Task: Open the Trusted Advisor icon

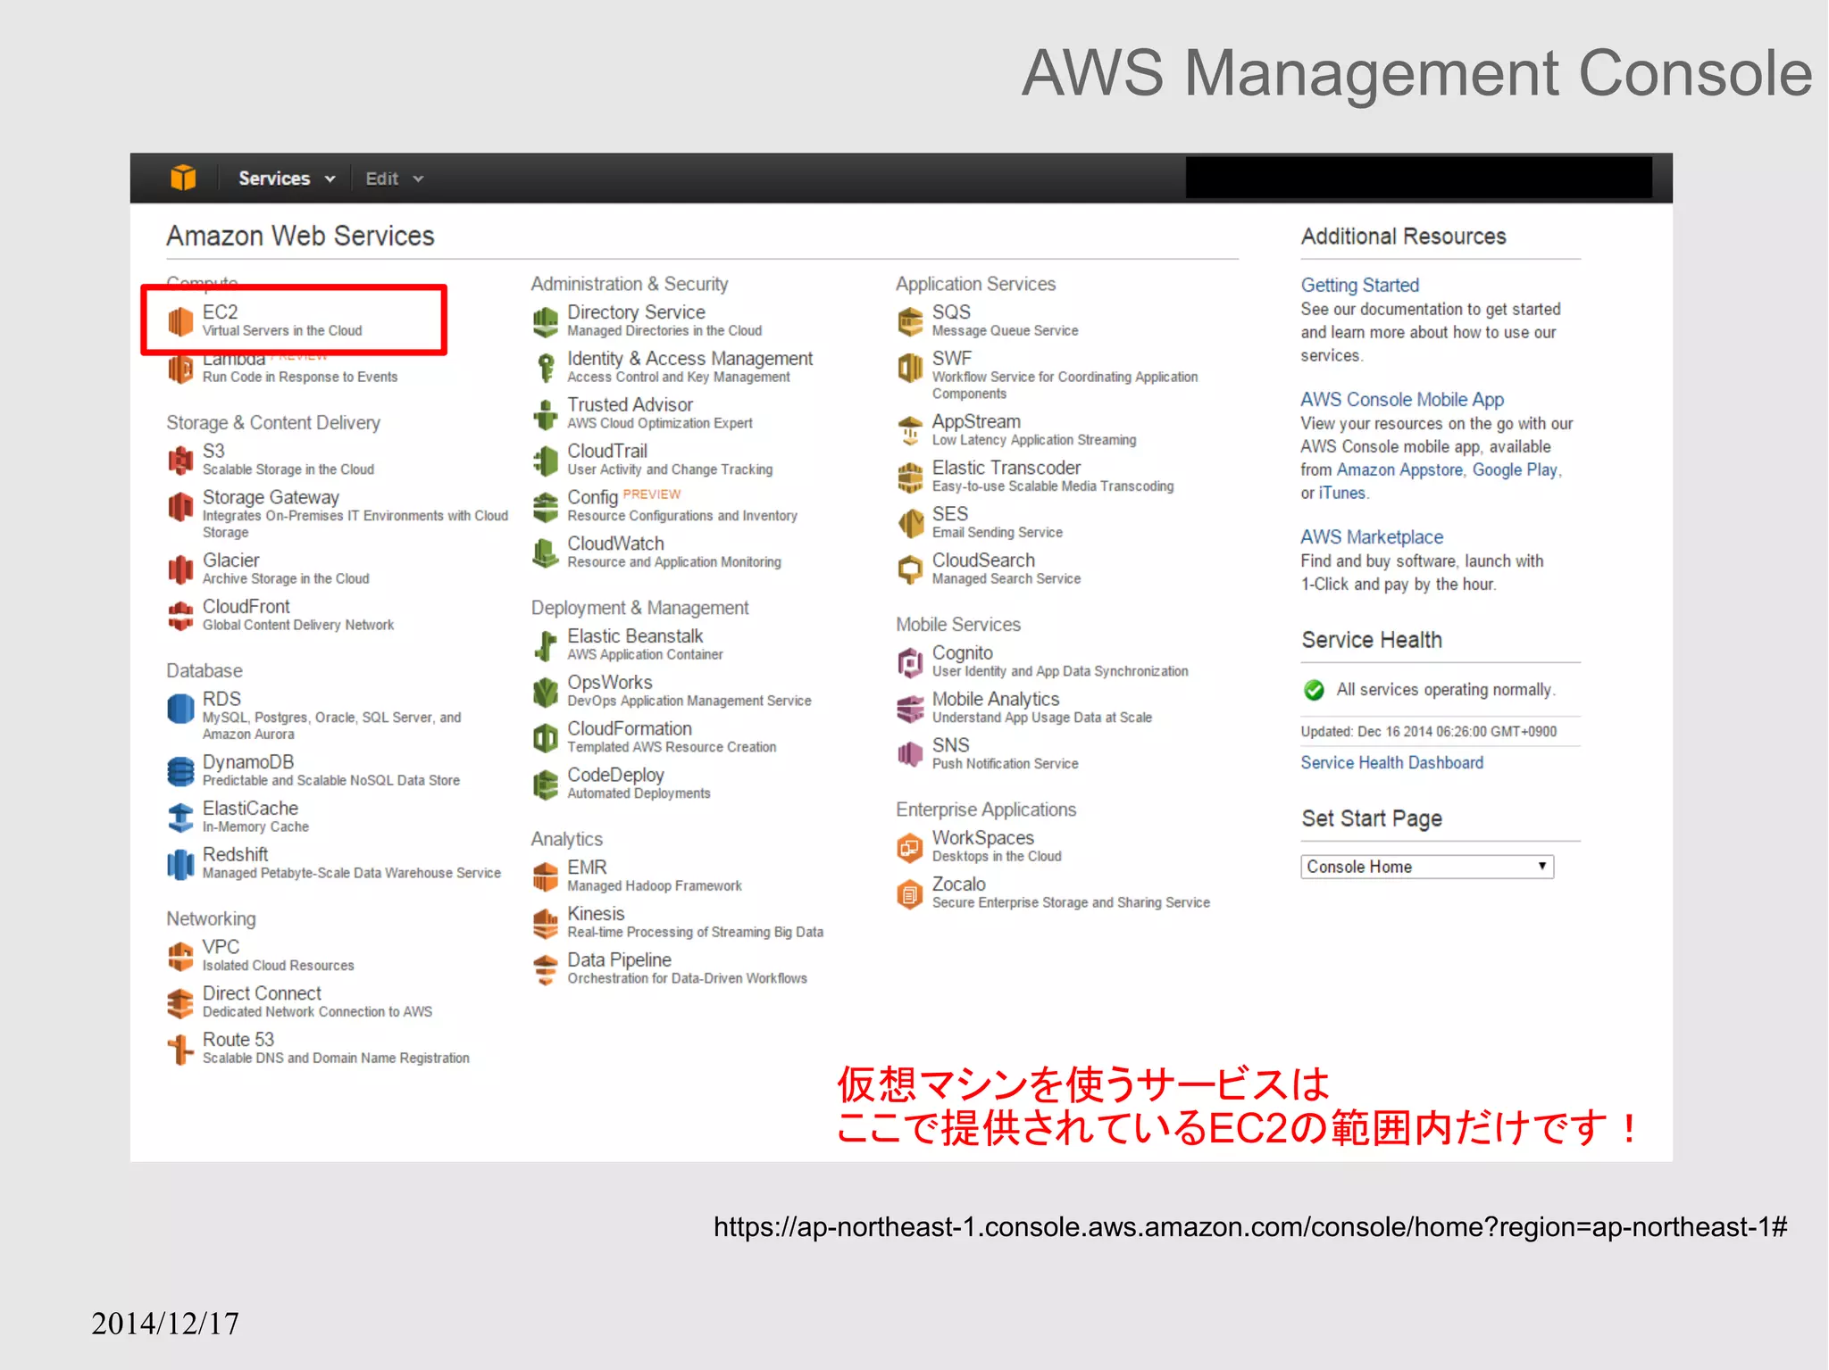Action: coord(546,414)
